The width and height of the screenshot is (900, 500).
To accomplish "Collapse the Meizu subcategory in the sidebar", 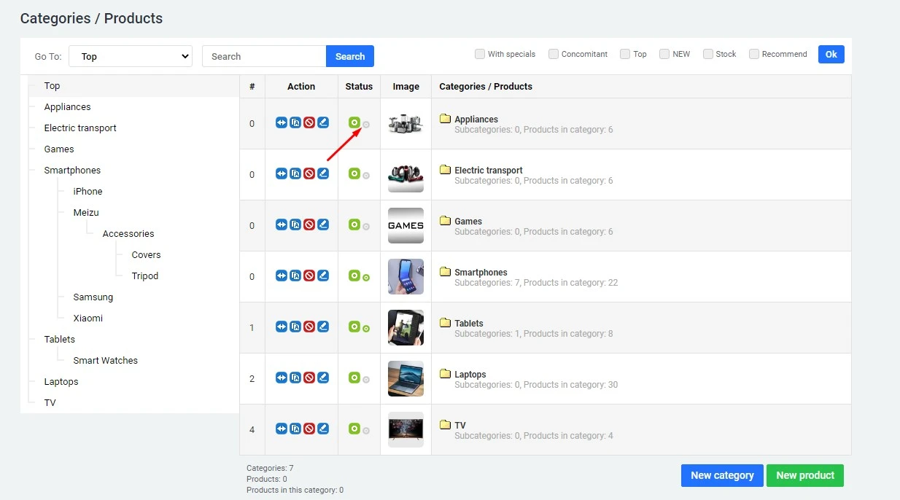I will [x=85, y=212].
